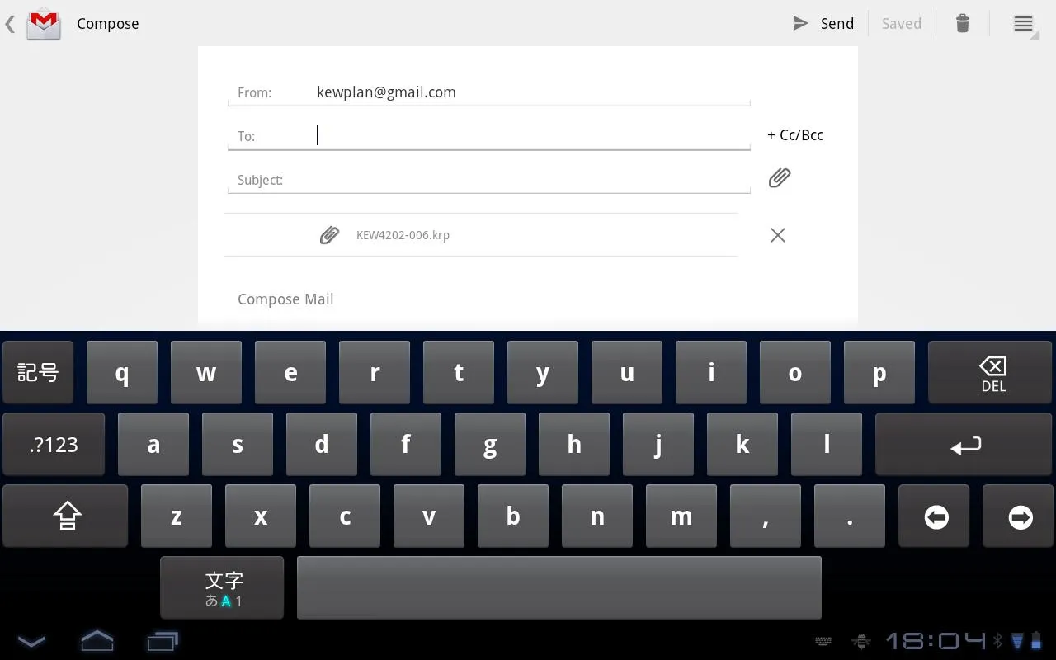Tap the n key

coord(597,516)
